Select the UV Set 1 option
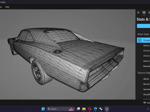 point(147,56)
